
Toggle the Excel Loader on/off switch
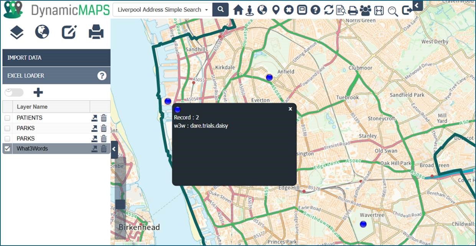tap(14, 92)
